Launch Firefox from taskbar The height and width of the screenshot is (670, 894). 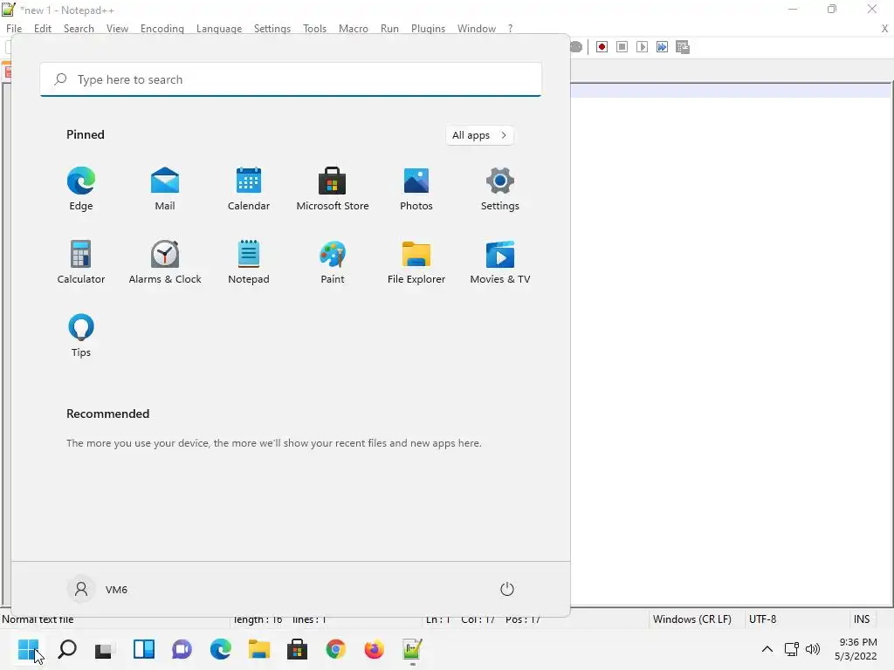point(374,649)
